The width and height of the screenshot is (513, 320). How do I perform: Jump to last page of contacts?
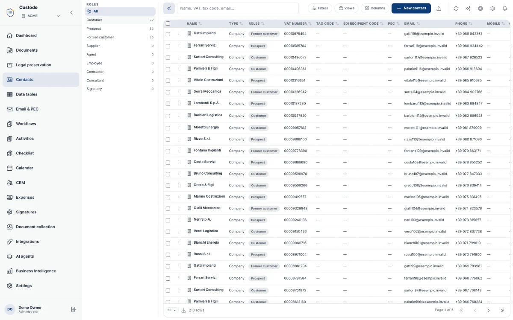click(x=502, y=310)
